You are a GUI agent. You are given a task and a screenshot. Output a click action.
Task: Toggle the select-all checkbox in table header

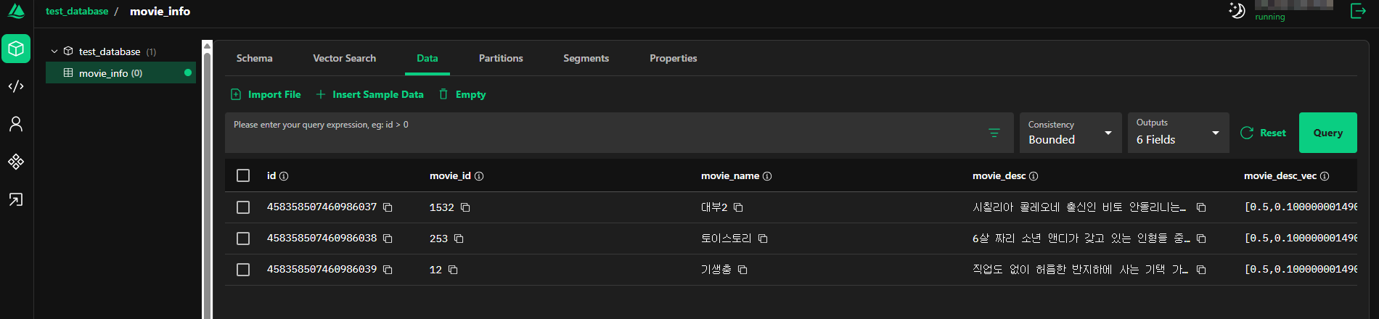(243, 175)
